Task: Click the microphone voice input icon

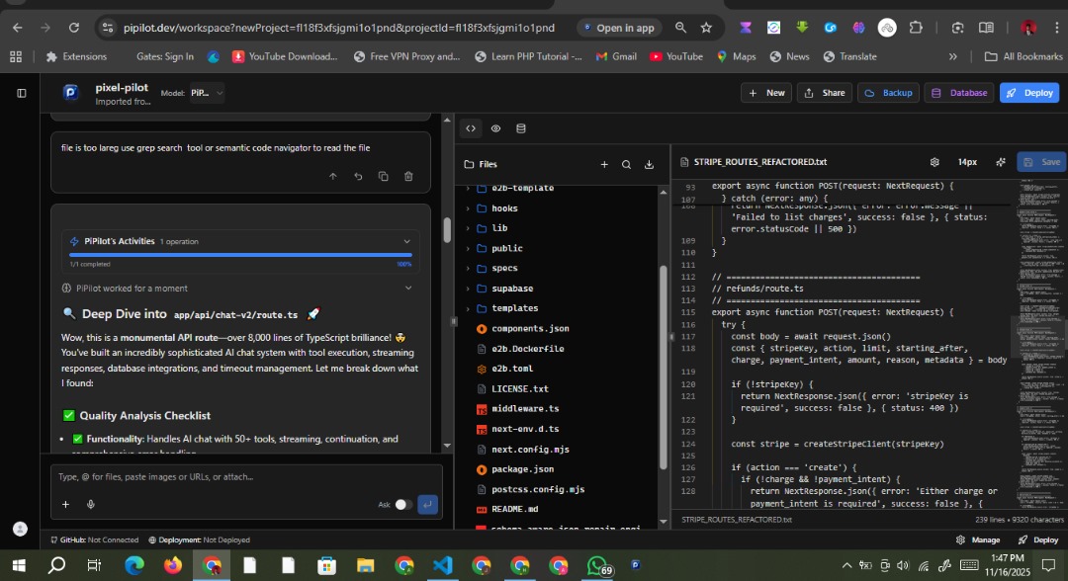Action: [90, 504]
